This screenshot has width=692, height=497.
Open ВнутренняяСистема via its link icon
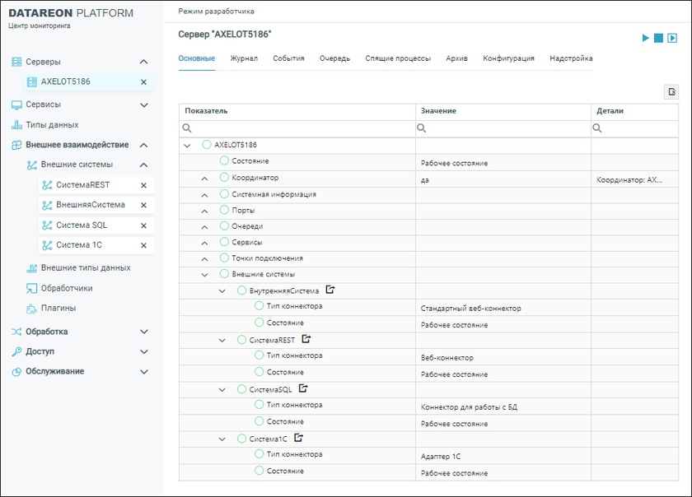(330, 290)
